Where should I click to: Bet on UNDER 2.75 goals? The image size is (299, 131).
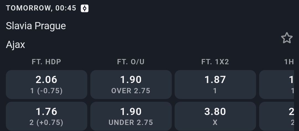131,116
